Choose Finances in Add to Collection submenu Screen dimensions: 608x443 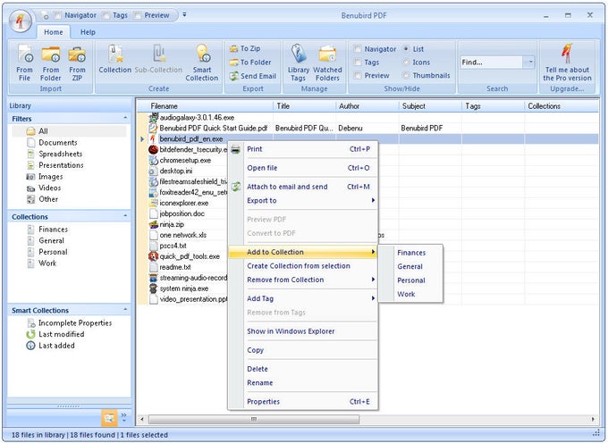tap(411, 253)
